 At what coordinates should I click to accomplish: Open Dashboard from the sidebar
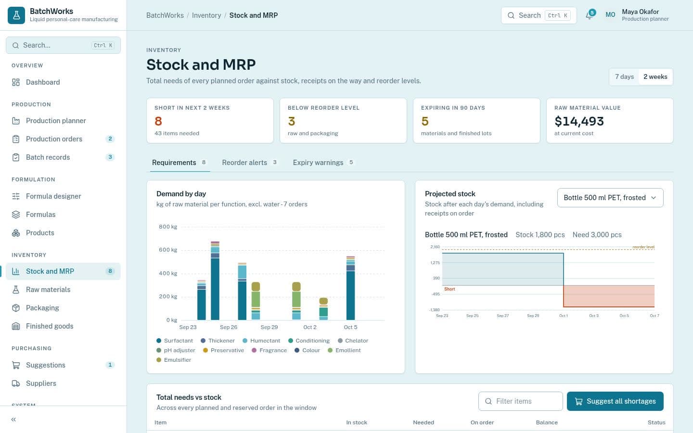tap(63, 82)
